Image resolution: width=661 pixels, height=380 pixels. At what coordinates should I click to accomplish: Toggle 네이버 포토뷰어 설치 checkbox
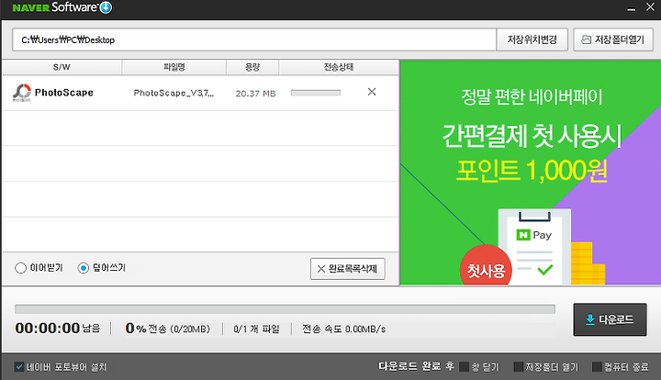19,366
